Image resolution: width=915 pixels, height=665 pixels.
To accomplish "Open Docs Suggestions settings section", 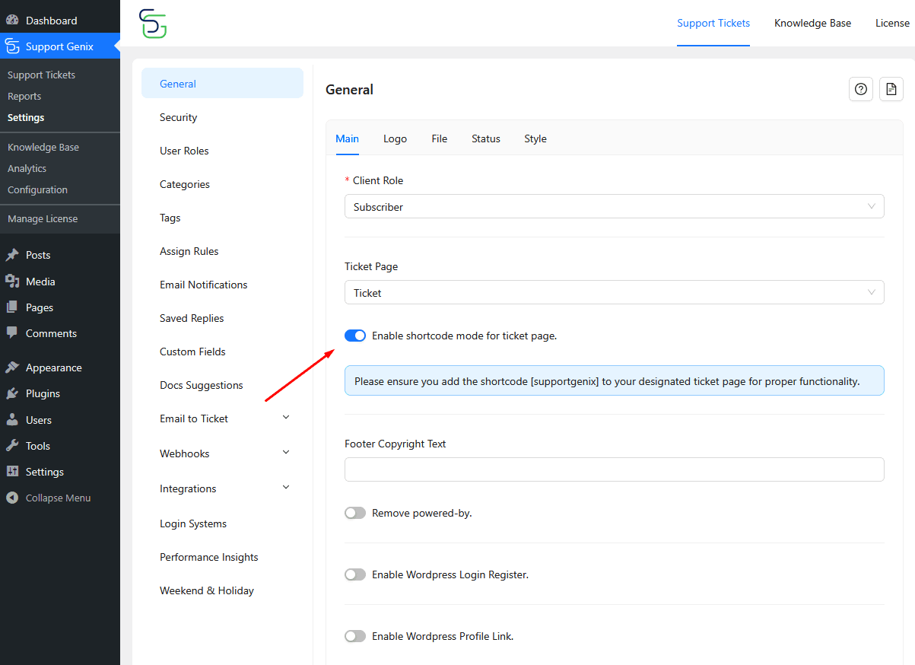I will pos(222,385).
